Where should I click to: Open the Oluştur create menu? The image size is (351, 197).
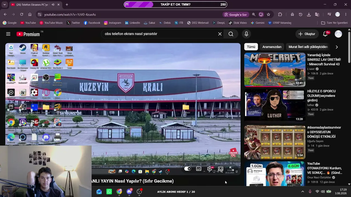point(307,34)
